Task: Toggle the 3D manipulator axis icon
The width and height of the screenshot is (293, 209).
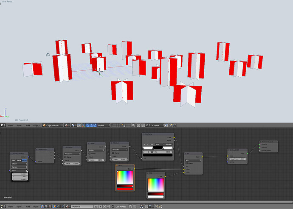Action: [x=83, y=125]
